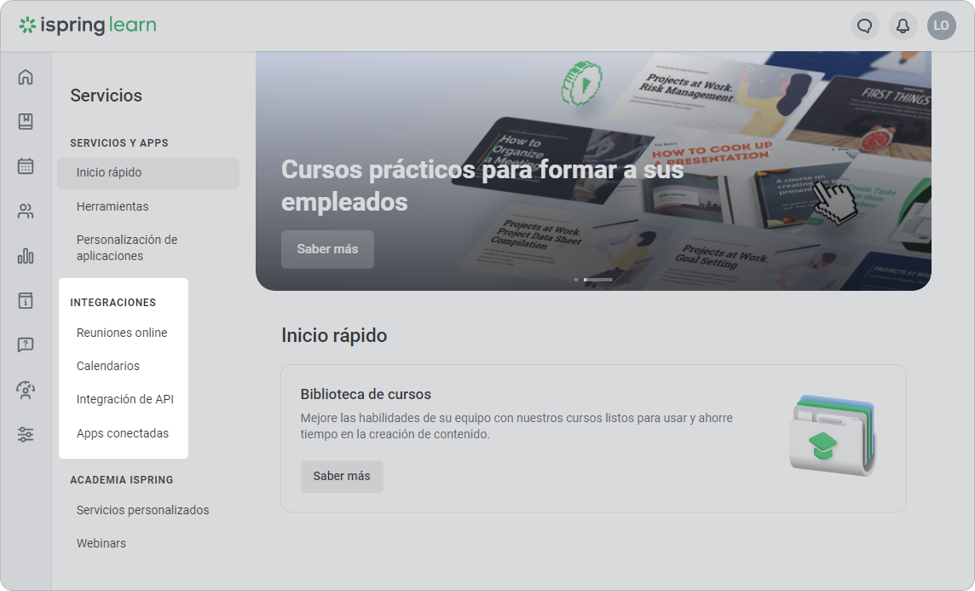
Task: Click the question speech bubble sidebar icon
Action: click(x=26, y=345)
